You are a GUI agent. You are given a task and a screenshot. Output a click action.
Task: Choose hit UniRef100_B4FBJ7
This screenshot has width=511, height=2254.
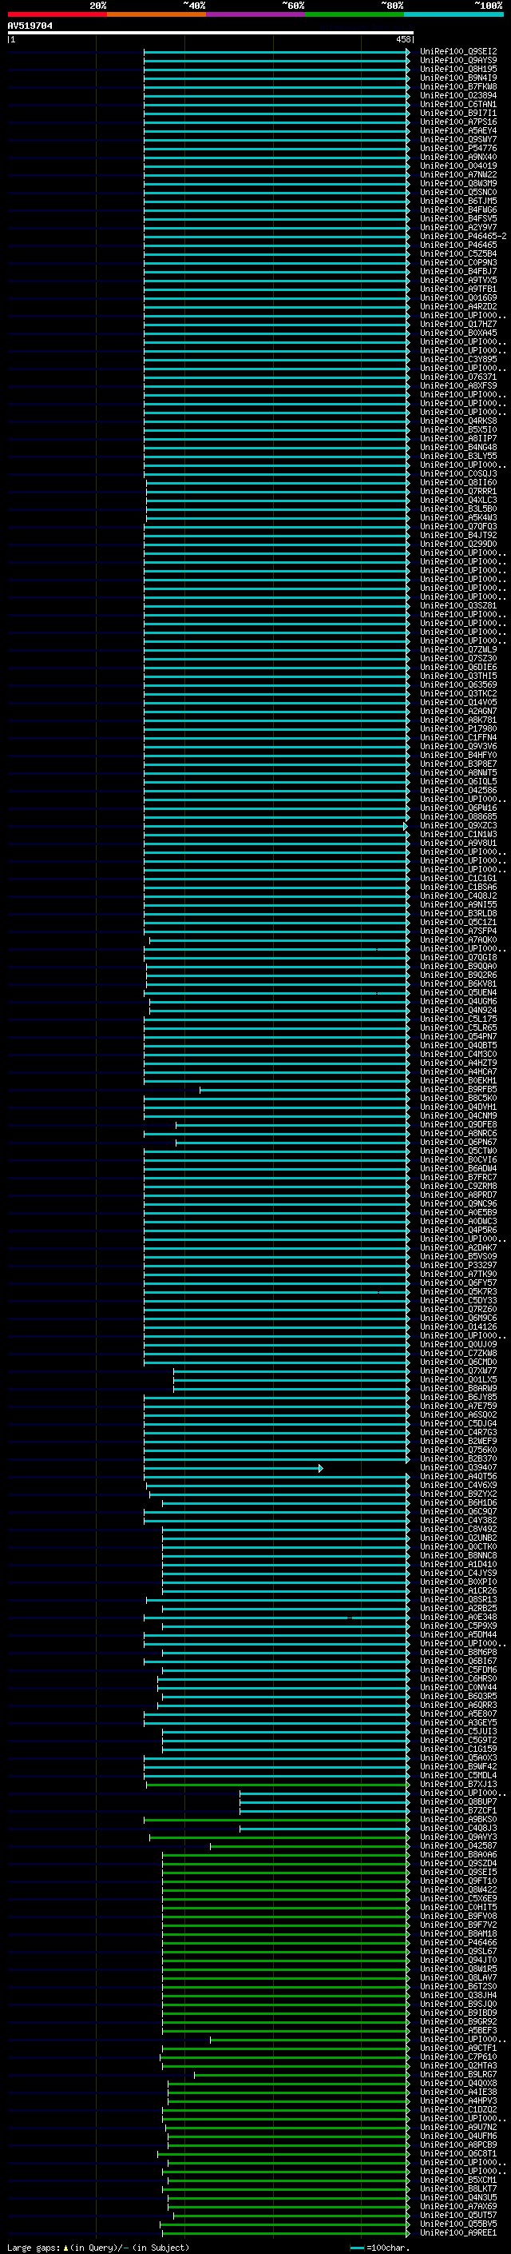point(458,271)
